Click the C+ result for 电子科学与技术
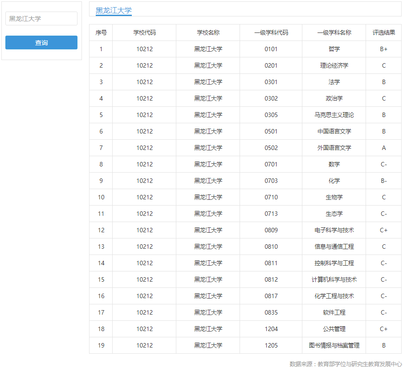 tap(384, 230)
